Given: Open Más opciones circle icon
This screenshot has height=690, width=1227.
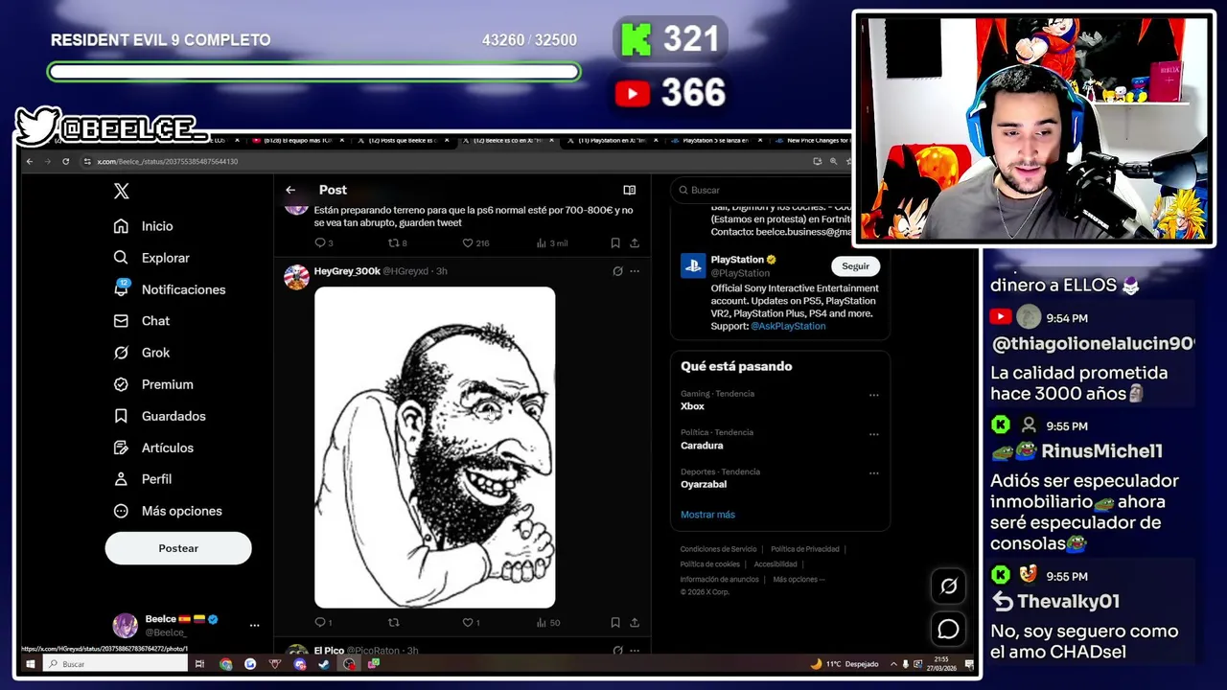Looking at the screenshot, I should (121, 511).
